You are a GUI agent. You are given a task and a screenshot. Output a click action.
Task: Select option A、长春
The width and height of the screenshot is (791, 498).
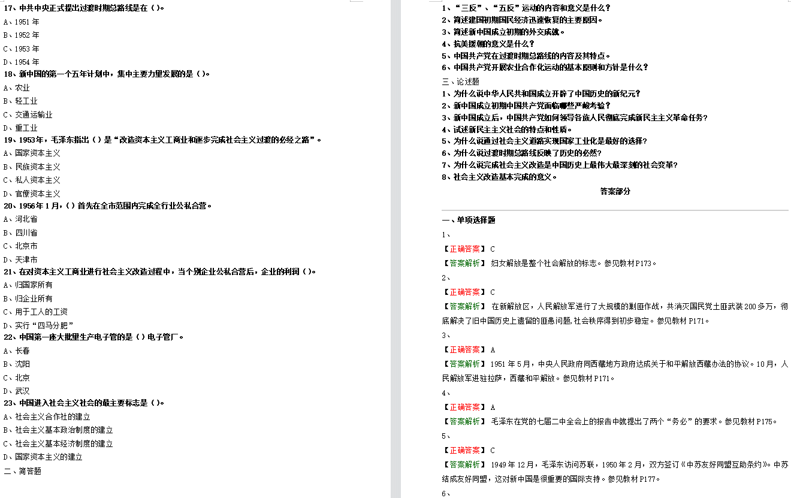click(x=17, y=351)
